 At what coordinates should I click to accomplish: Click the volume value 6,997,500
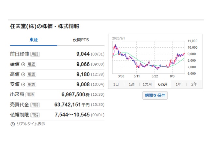[73, 94]
